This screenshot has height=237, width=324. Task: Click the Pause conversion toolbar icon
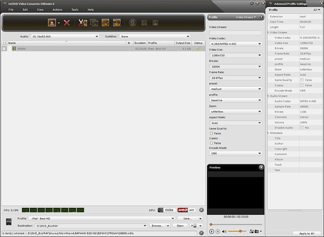(x=144, y=23)
